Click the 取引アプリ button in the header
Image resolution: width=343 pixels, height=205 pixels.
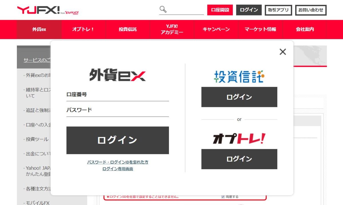click(278, 10)
